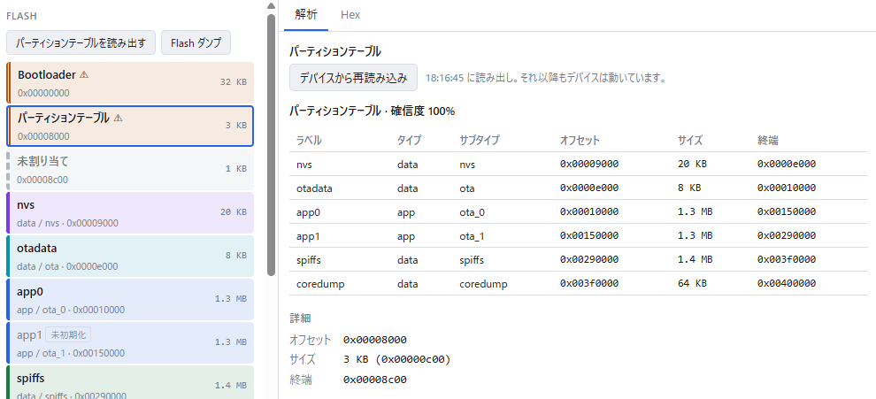876x399 pixels.
Task: Select the Bootloader region in flash list
Action: [129, 82]
